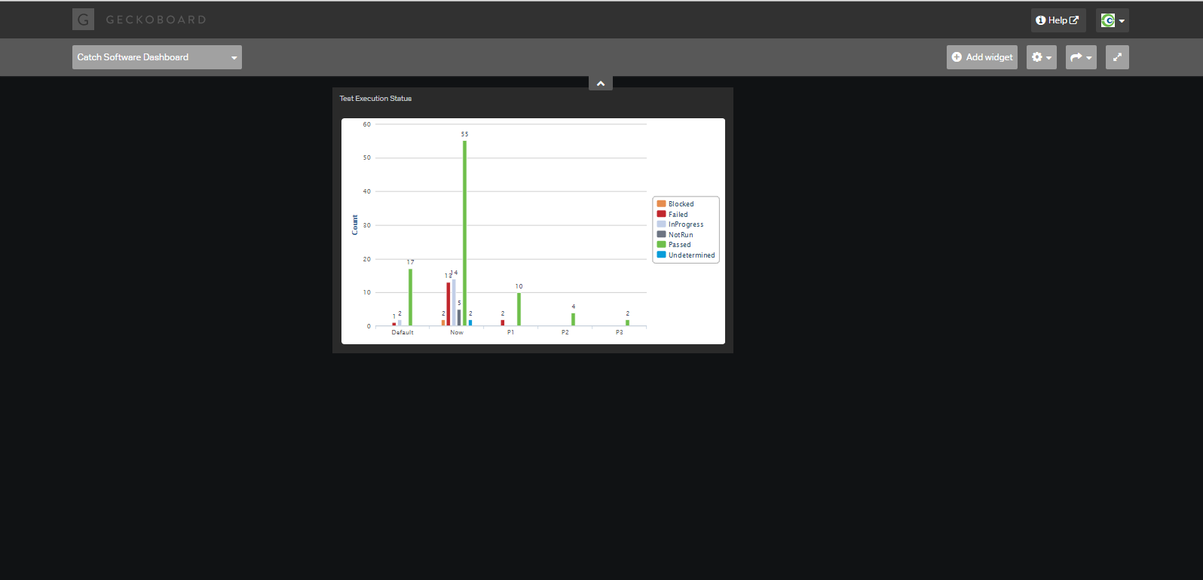Open the settings gear menu
The image size is (1203, 580).
click(x=1041, y=57)
